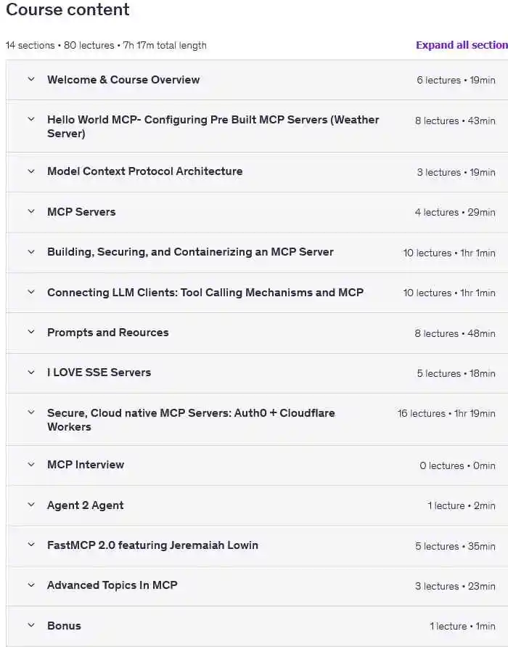Expand the Bonus section chevron
Screen dimensions: 508x647
pos(31,625)
